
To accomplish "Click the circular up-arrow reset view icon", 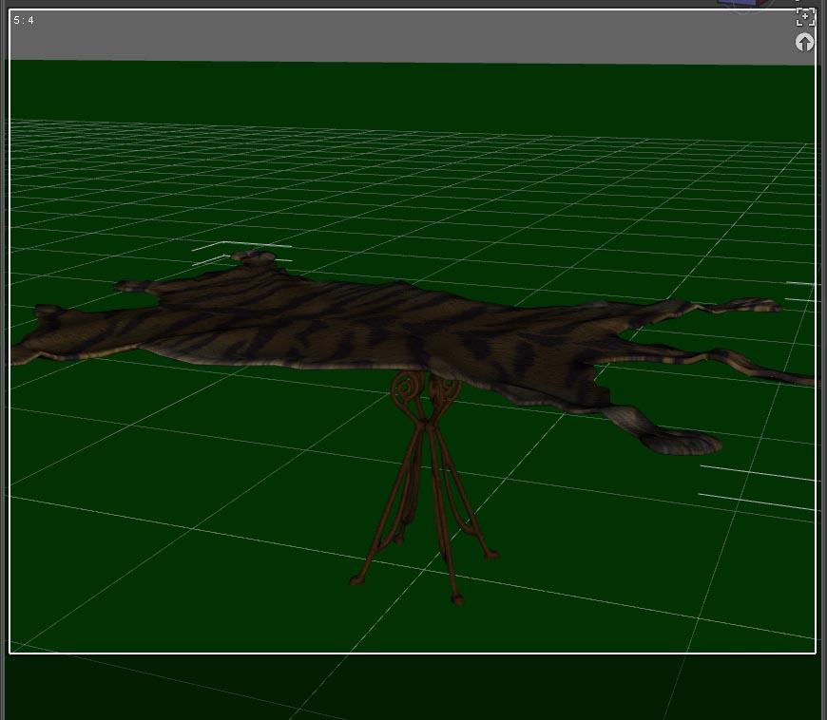I will [804, 42].
